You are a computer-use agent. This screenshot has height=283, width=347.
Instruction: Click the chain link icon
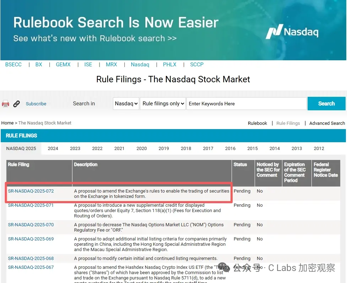pos(16,104)
